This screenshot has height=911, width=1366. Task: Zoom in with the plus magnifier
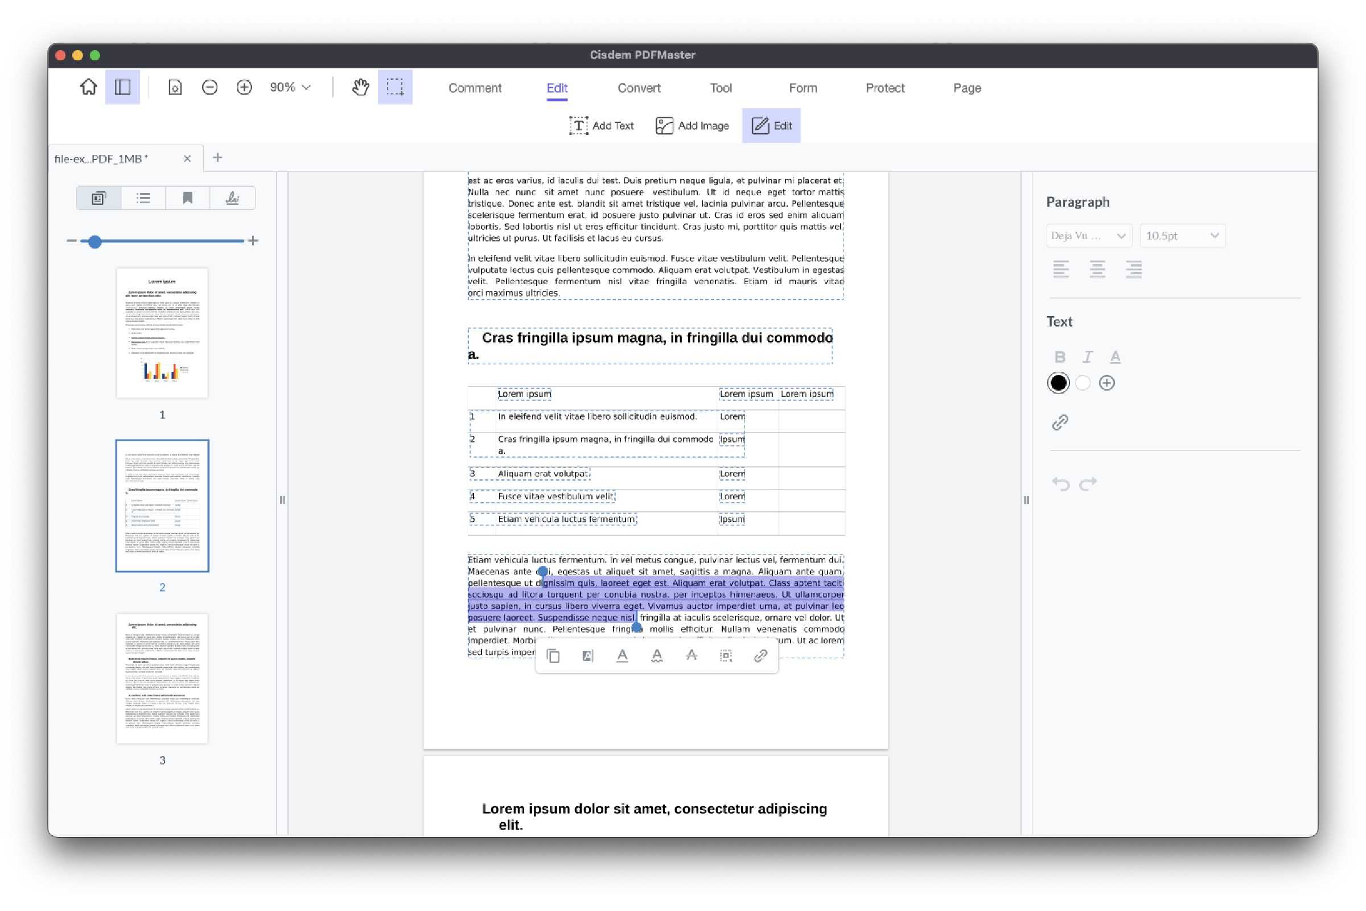pyautogui.click(x=245, y=87)
